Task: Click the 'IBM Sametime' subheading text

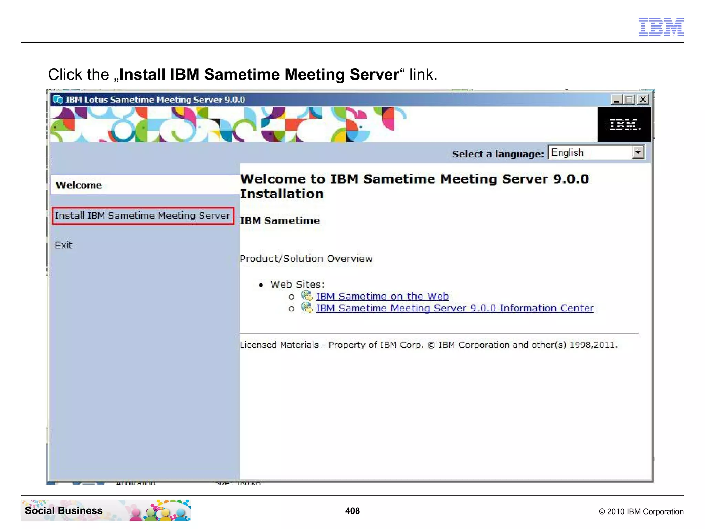Action: (x=280, y=221)
